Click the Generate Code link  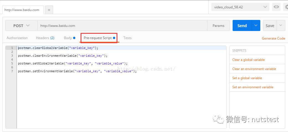(274, 38)
